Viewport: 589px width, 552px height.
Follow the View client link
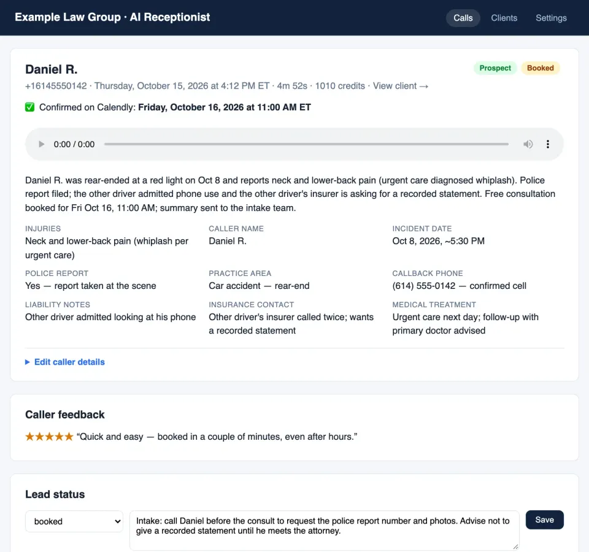click(x=401, y=86)
